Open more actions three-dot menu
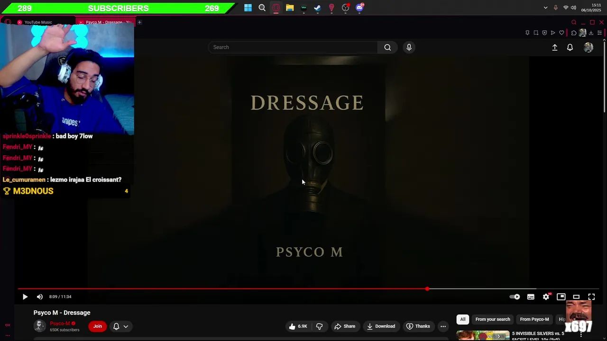Screen dimensions: 607x341 click(443, 326)
